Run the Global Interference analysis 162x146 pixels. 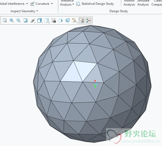pyautogui.click(x=12, y=4)
